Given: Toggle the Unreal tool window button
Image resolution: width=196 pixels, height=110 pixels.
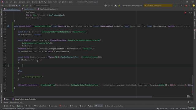Looking at the screenshot, I should click(x=99, y=106).
